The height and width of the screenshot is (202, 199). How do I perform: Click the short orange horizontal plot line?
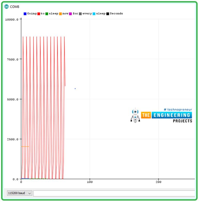25,147
